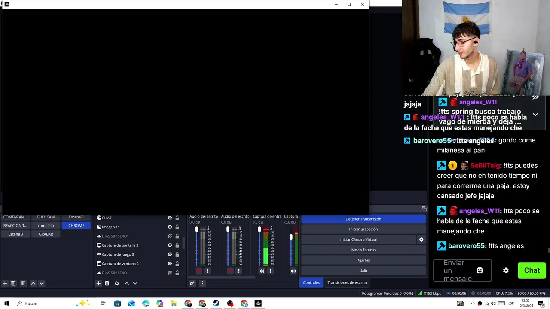Select the Controles tab
Image resolution: width=550 pixels, height=309 pixels.
pos(311,282)
